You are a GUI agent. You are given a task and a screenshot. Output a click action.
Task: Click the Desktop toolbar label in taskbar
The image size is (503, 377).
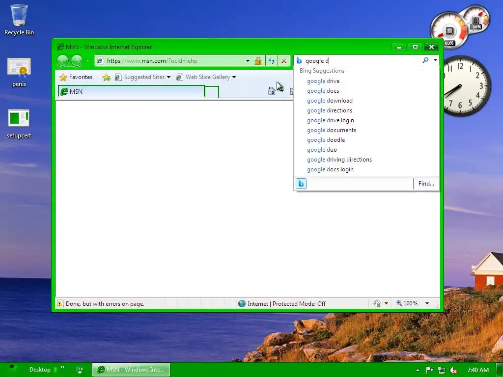40,370
